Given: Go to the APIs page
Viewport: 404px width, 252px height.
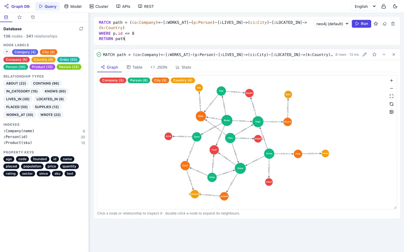Looking at the screenshot, I should [x=123, y=7].
